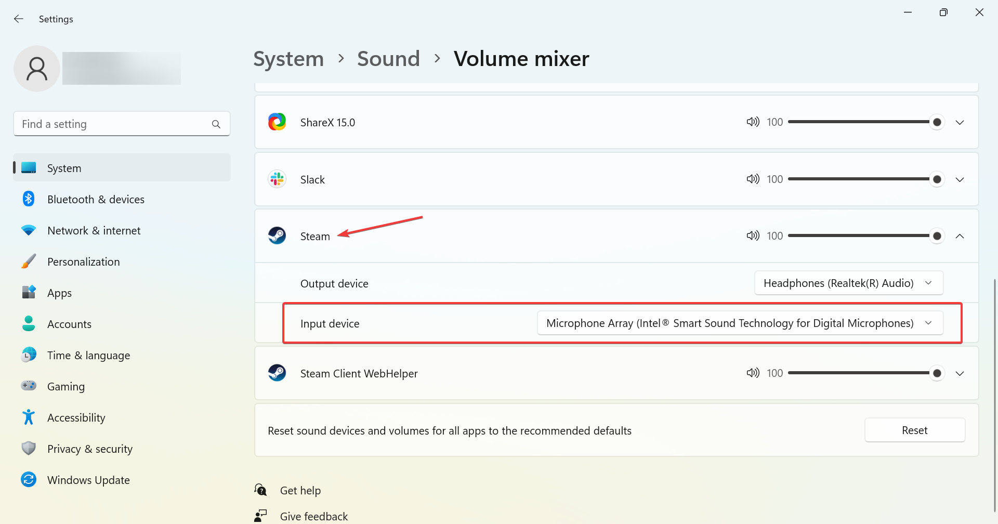Open the Give feedback link

pyautogui.click(x=314, y=516)
